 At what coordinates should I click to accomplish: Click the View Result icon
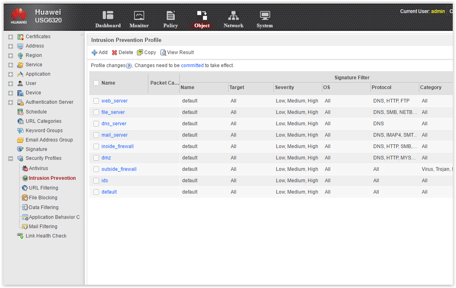[163, 52]
